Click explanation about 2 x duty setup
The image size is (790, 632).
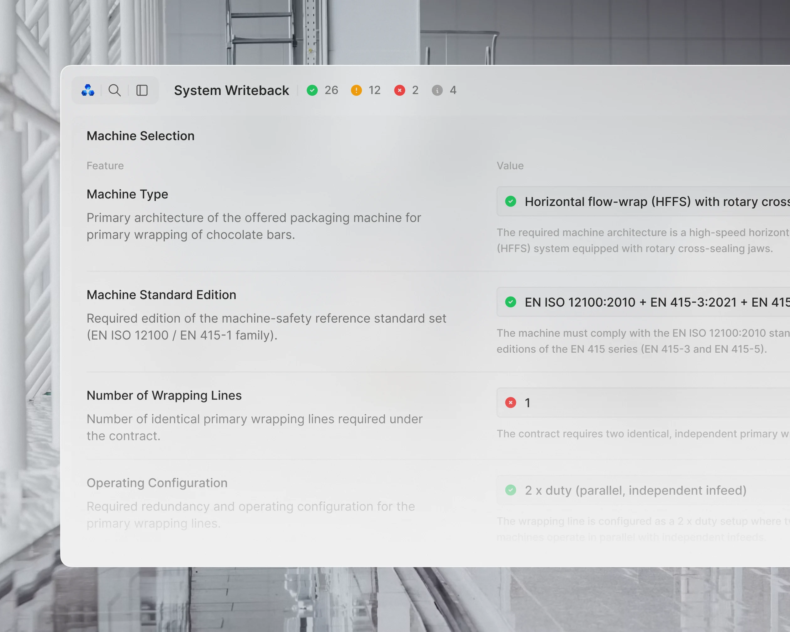click(643, 529)
